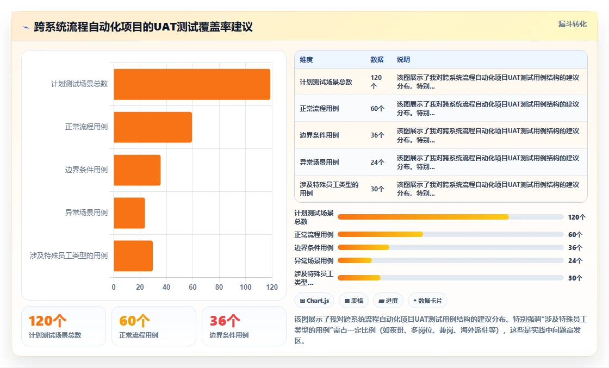Click the 漏斗转化 label in header
The image size is (609, 368).
point(572,24)
